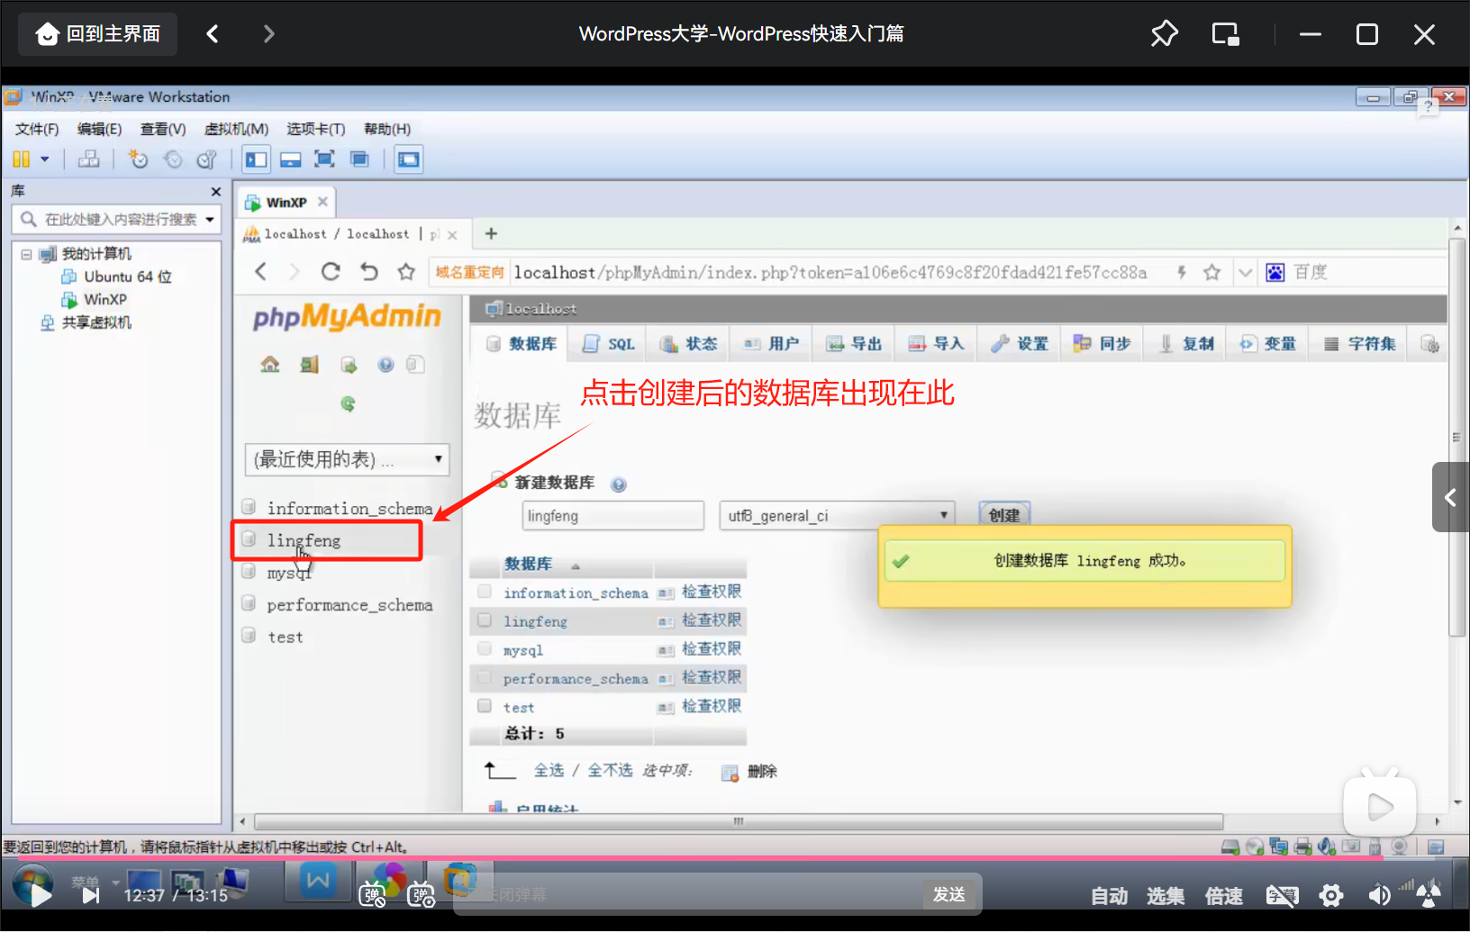Open the 文件(F) menu
1470x932 pixels.
point(37,129)
